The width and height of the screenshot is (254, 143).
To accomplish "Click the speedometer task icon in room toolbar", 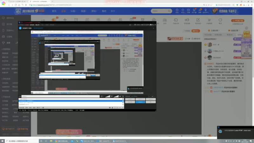I will (x=176, y=21).
